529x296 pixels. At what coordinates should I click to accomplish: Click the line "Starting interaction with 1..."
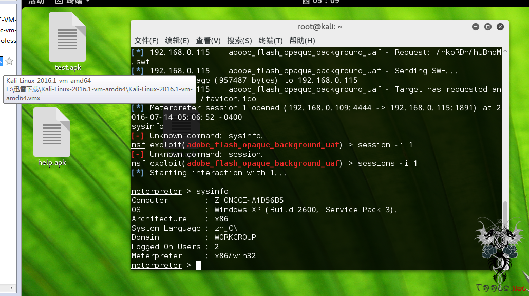(218, 173)
